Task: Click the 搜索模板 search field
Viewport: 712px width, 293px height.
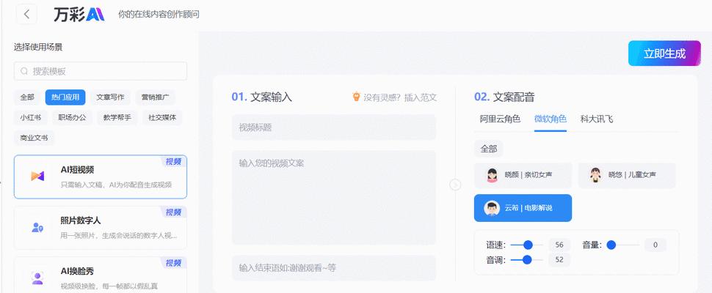Action: 101,71
